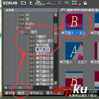Collapse the 单页 folder node
The image size is (99, 99).
tap(22, 32)
